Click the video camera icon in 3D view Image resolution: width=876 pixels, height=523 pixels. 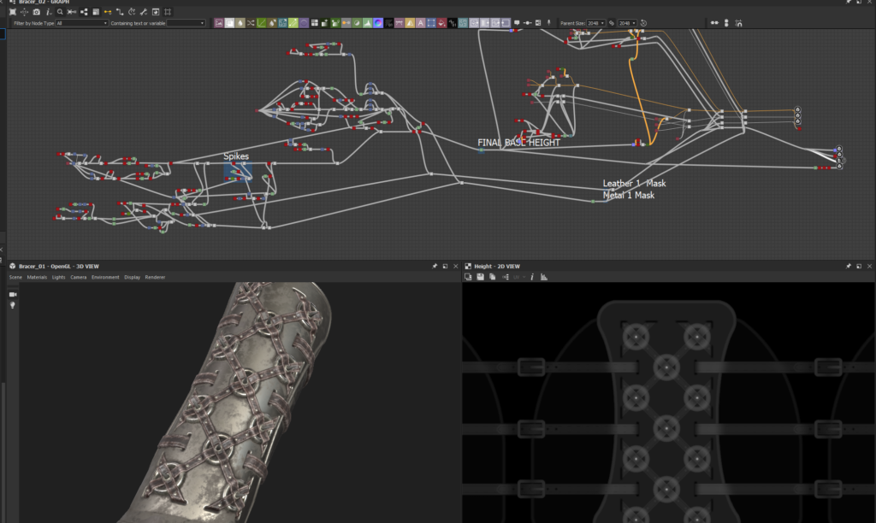pos(13,294)
